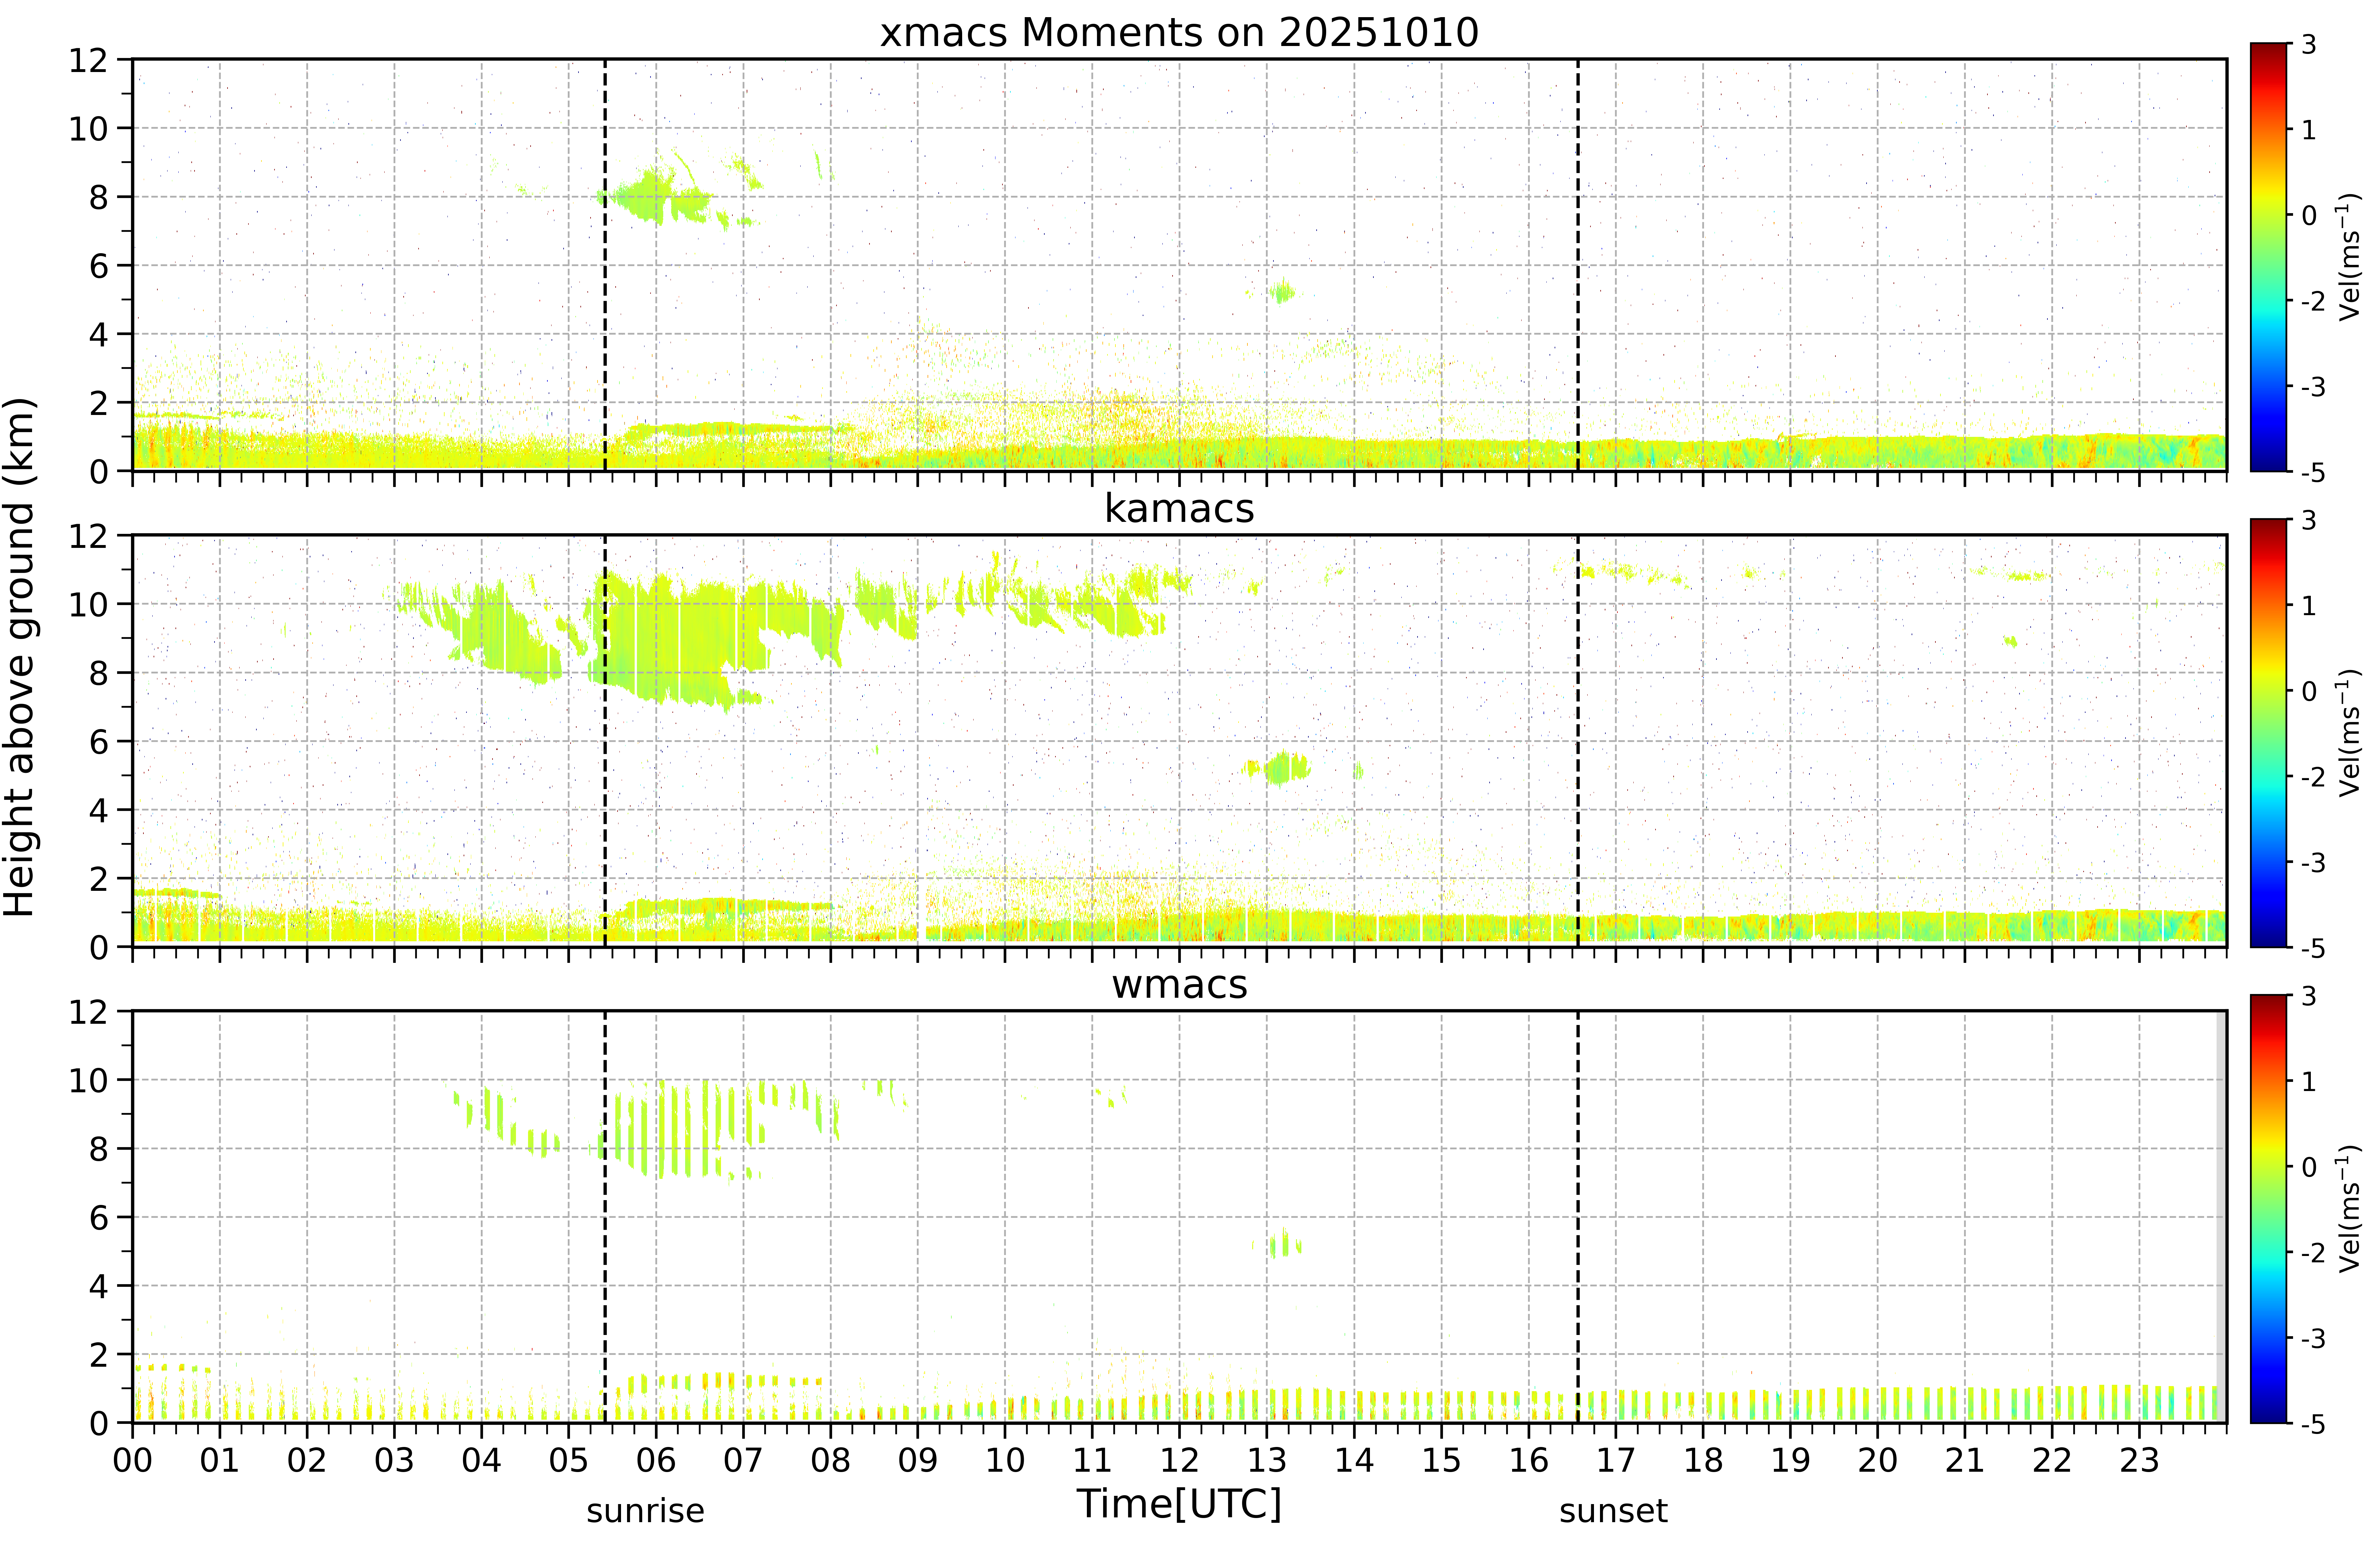
Task: Click the sunset dashed line in xmacs panel
Action: [x=1578, y=265]
